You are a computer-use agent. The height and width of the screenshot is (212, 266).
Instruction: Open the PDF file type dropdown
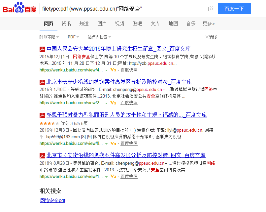point(73,37)
